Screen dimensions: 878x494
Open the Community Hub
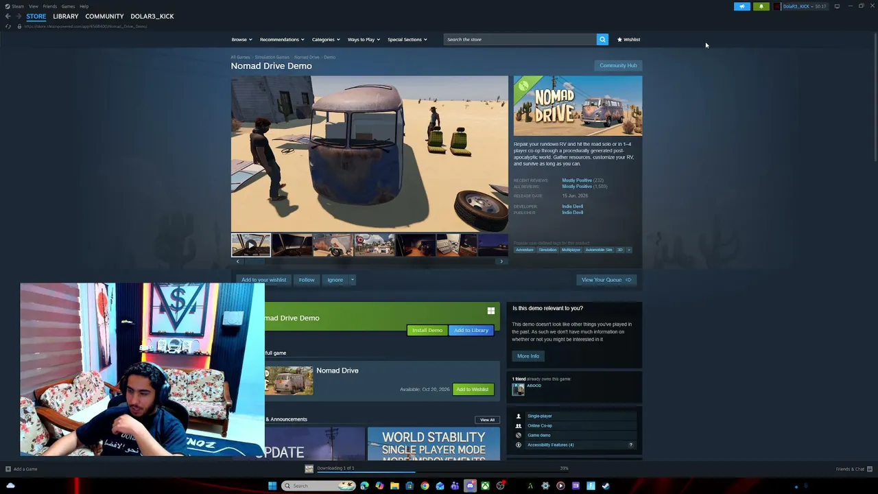pyautogui.click(x=618, y=65)
